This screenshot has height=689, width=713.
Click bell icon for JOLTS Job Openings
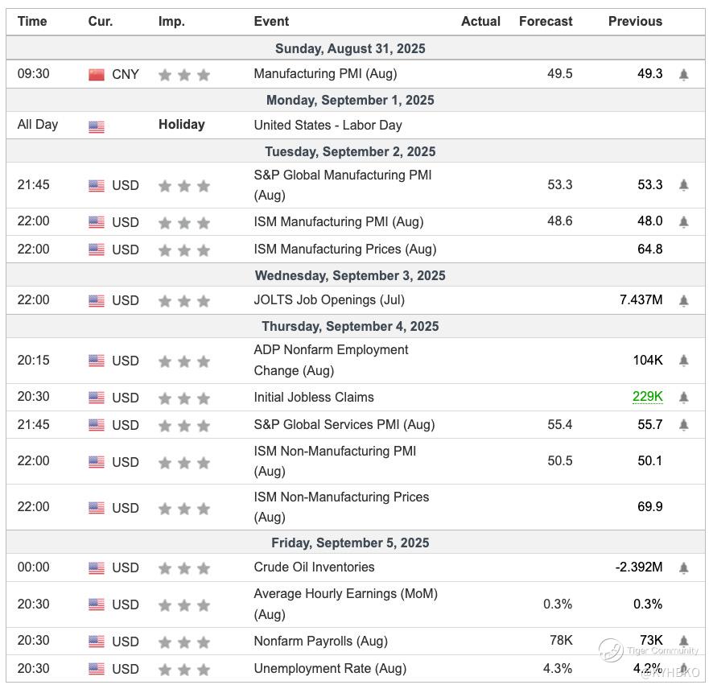pos(683,300)
